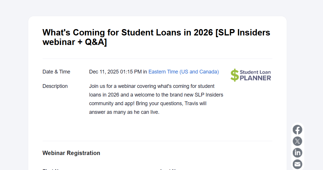This screenshot has height=170, width=323.
Task: Open the Eastern Time (US and Canada) link
Action: coord(183,71)
